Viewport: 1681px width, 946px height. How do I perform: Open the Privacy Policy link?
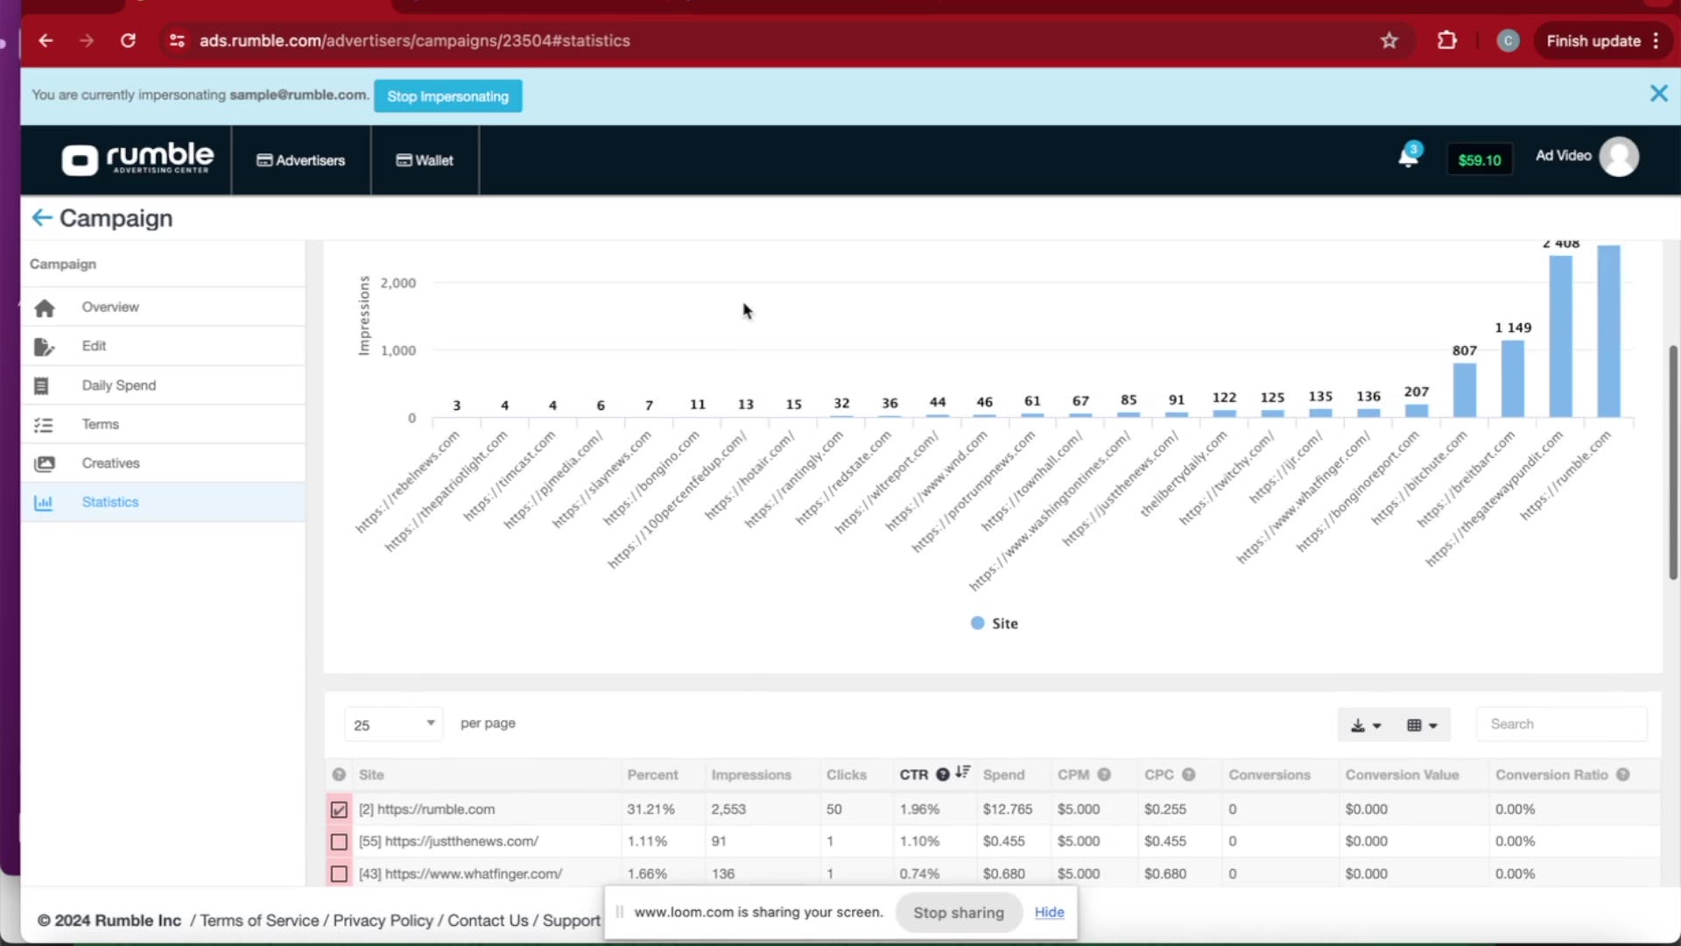coord(383,921)
